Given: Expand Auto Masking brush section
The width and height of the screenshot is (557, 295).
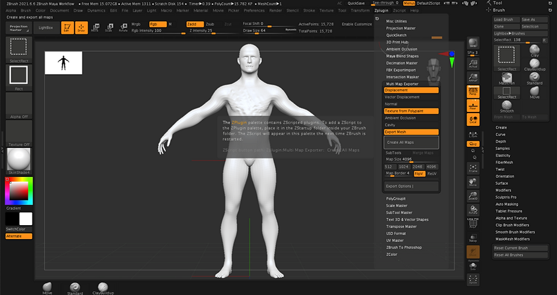Looking at the screenshot, I should (506, 204).
